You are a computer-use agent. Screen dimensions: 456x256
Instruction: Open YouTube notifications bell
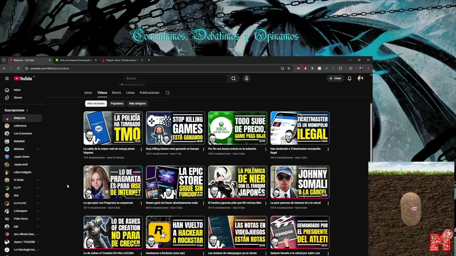tap(349, 78)
